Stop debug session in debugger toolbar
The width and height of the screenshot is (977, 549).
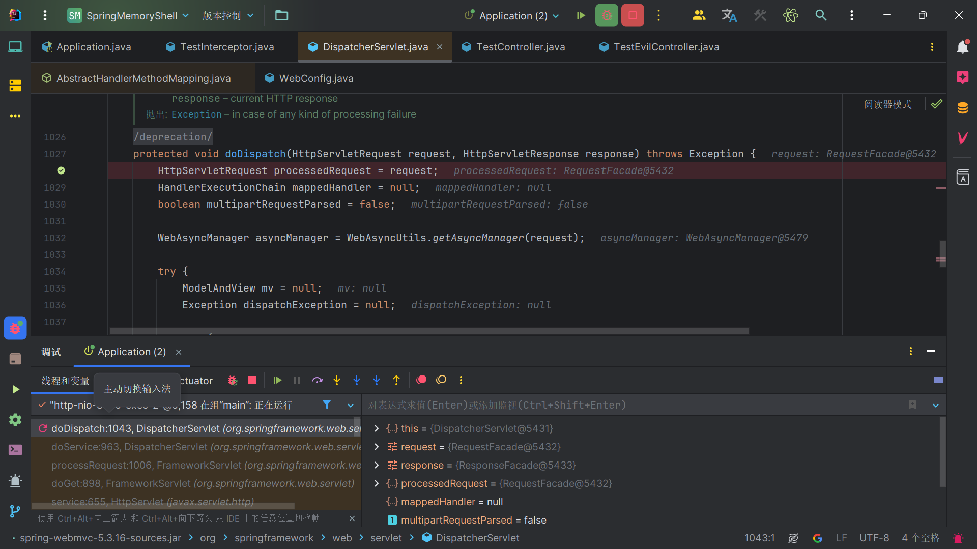[252, 380]
